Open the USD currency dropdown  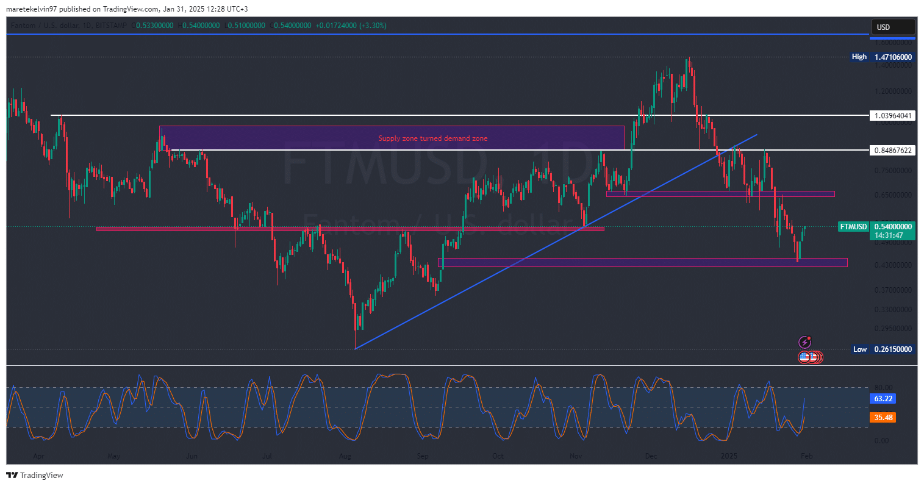[892, 27]
